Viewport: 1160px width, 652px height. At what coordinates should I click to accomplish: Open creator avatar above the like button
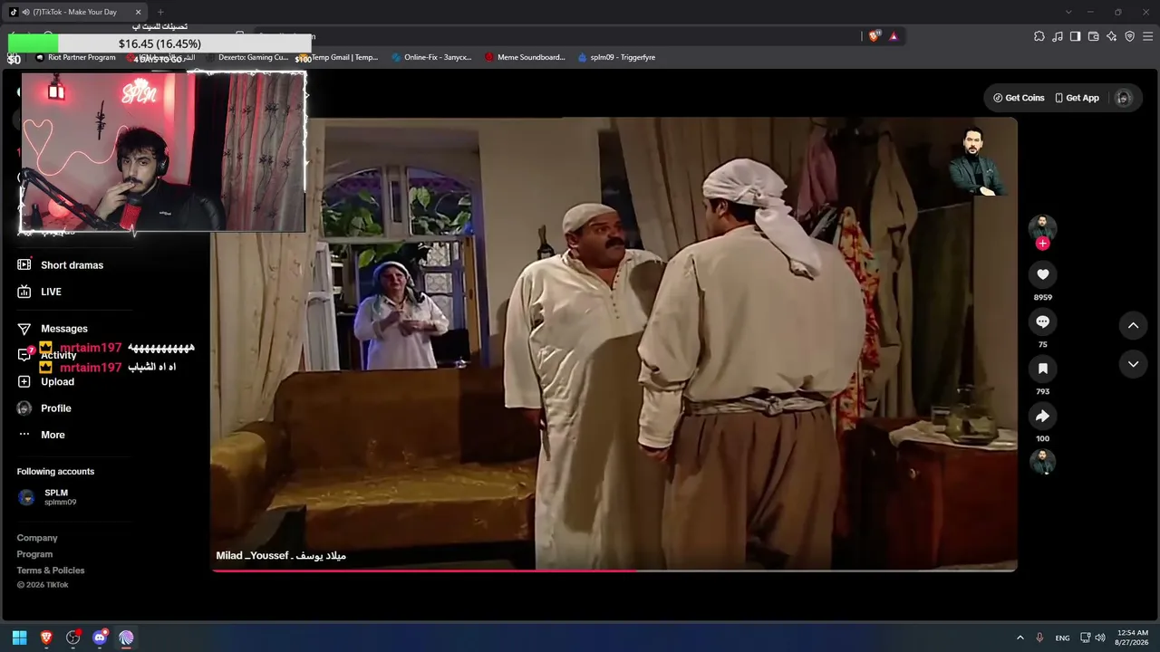tap(1042, 226)
